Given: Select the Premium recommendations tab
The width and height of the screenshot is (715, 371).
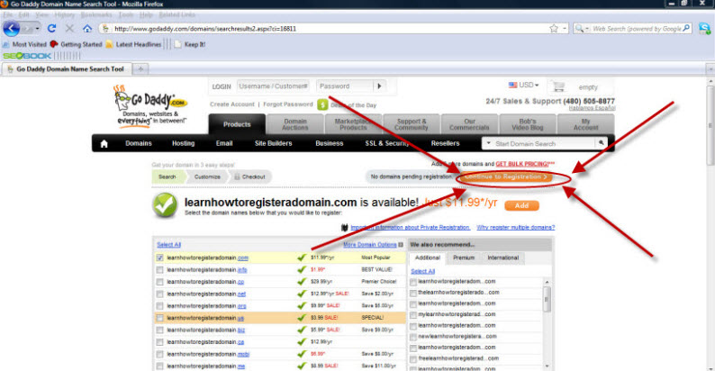Looking at the screenshot, I should coord(464,258).
